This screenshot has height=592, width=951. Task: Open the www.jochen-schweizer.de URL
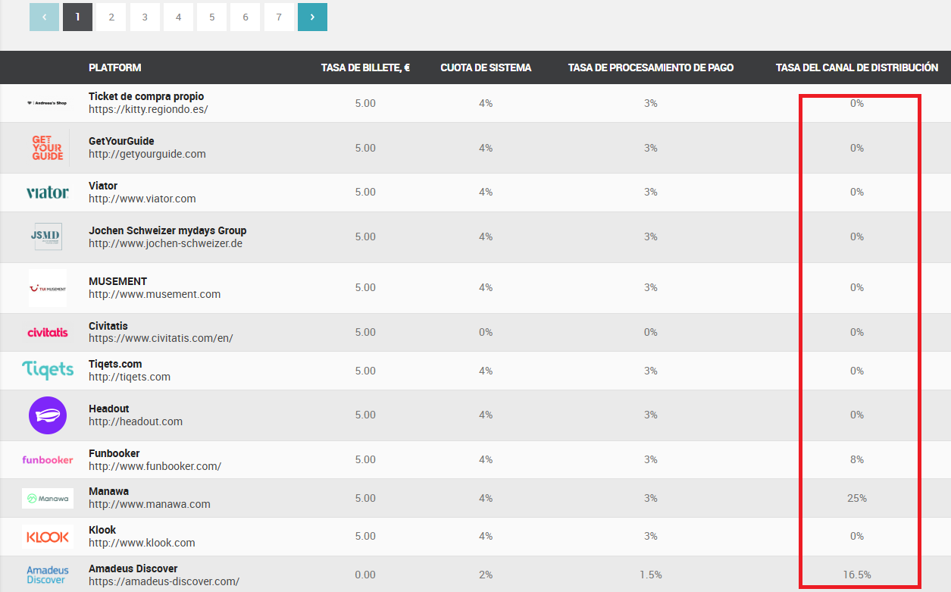165,243
